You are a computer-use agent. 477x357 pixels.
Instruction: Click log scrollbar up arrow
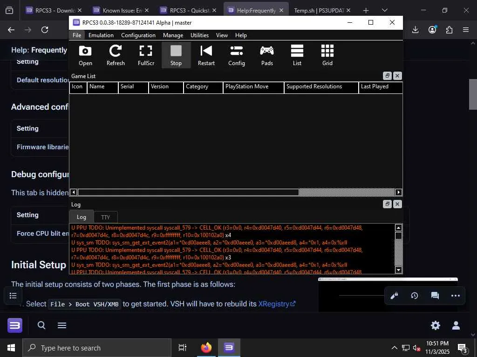click(398, 227)
